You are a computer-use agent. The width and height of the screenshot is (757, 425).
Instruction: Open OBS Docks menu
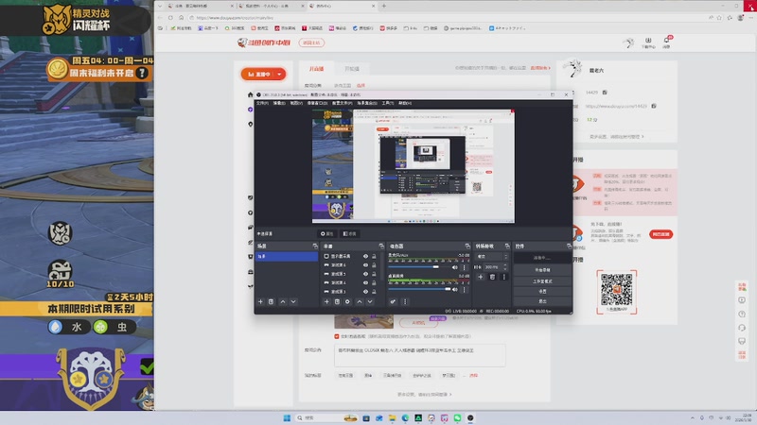pyautogui.click(x=317, y=103)
